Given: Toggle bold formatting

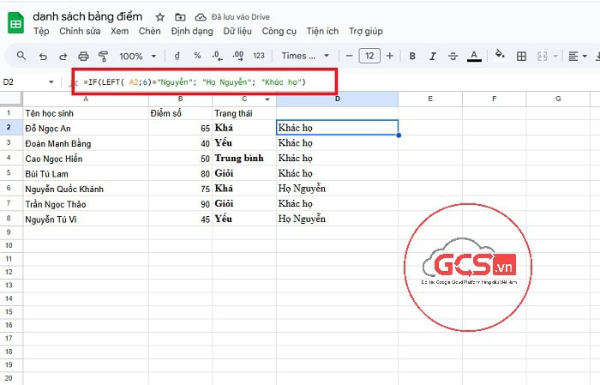Looking at the screenshot, I should tap(412, 57).
